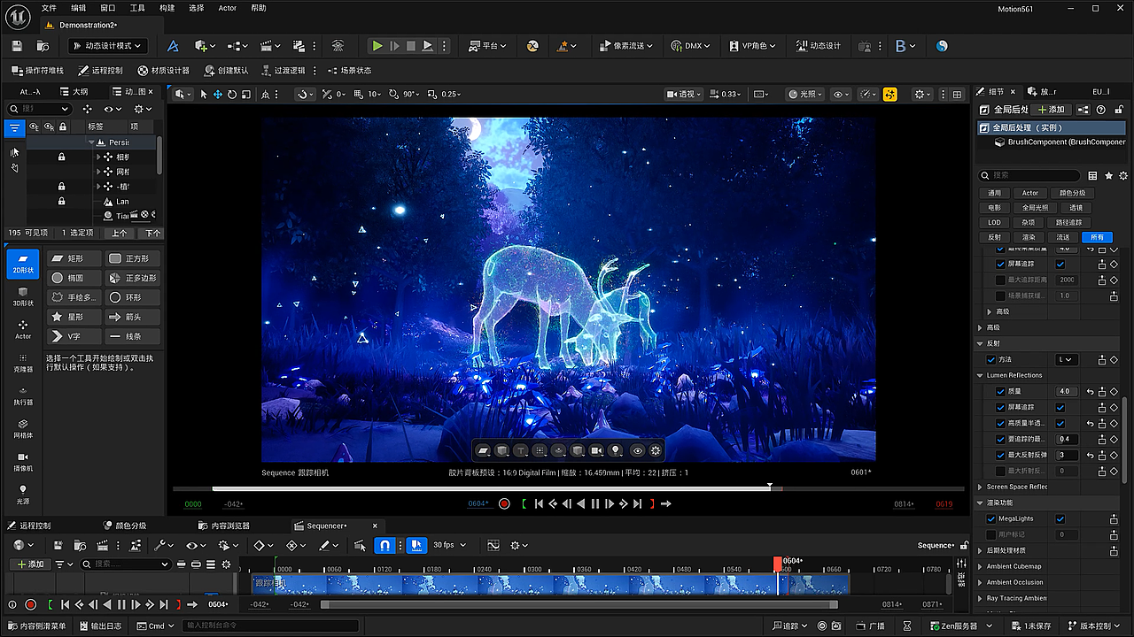
Task: Select the Color Grading filter in Details
Action: pos(1072,193)
